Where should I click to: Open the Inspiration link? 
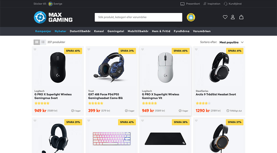212,4
